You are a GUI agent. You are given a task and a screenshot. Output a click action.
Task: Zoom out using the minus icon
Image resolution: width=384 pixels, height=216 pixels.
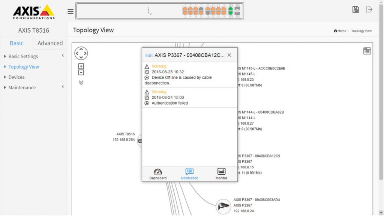81,73
